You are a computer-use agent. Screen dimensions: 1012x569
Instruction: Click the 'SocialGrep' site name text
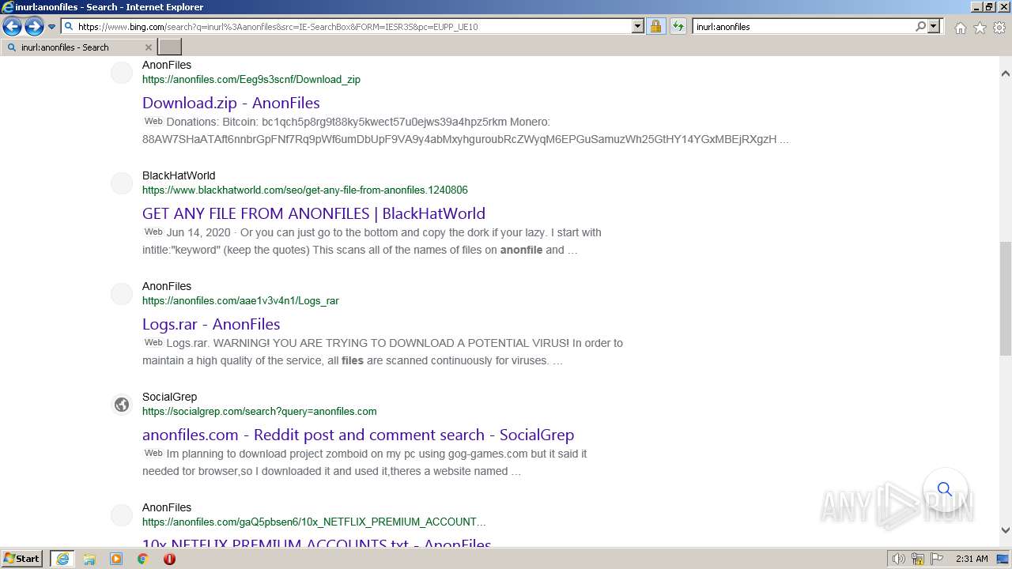pos(169,397)
